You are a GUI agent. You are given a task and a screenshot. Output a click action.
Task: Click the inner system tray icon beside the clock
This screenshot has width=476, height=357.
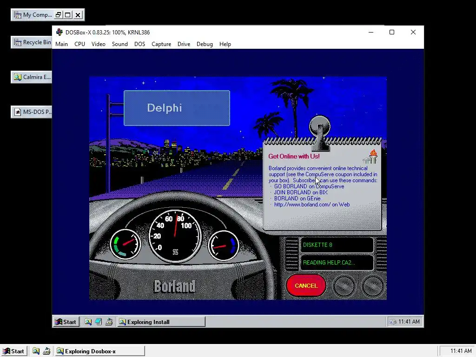pyautogui.click(x=392, y=322)
